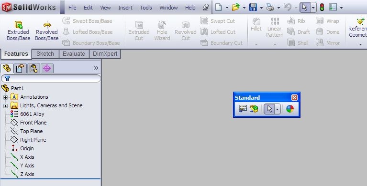Click the pushpin icon beside Help
The image size is (367, 186).
pyautogui.click(x=206, y=8)
